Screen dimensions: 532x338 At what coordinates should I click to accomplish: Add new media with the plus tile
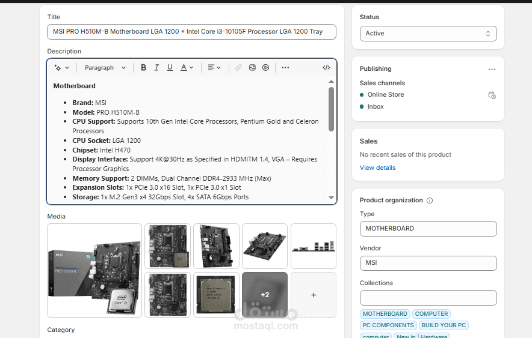pyautogui.click(x=314, y=295)
